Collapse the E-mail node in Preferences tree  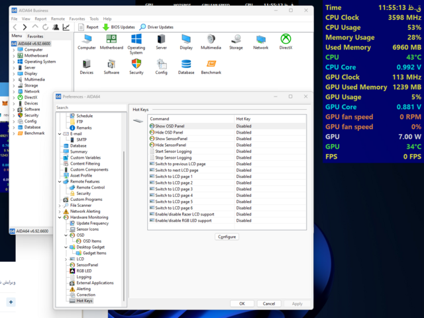tap(60, 134)
